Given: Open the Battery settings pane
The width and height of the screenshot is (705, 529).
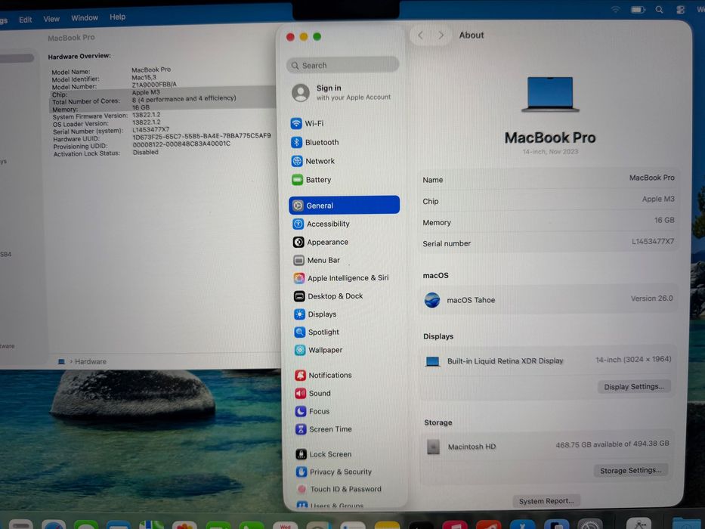Looking at the screenshot, I should (x=311, y=180).
